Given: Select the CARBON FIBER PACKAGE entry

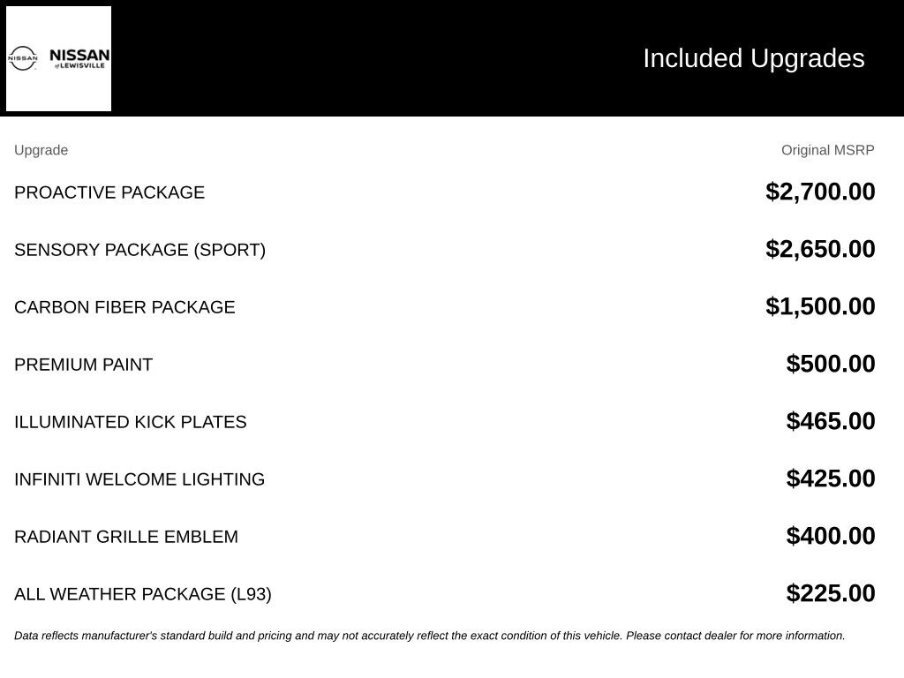Looking at the screenshot, I should point(124,306).
